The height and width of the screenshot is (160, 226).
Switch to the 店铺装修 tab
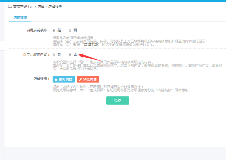tap(20, 18)
